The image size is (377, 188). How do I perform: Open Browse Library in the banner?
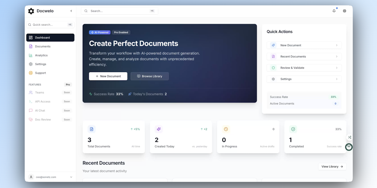[x=149, y=76]
